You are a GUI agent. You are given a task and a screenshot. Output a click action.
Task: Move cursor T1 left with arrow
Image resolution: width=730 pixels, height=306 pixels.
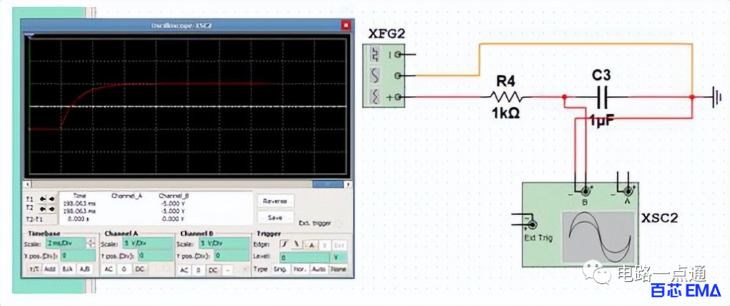coord(43,199)
